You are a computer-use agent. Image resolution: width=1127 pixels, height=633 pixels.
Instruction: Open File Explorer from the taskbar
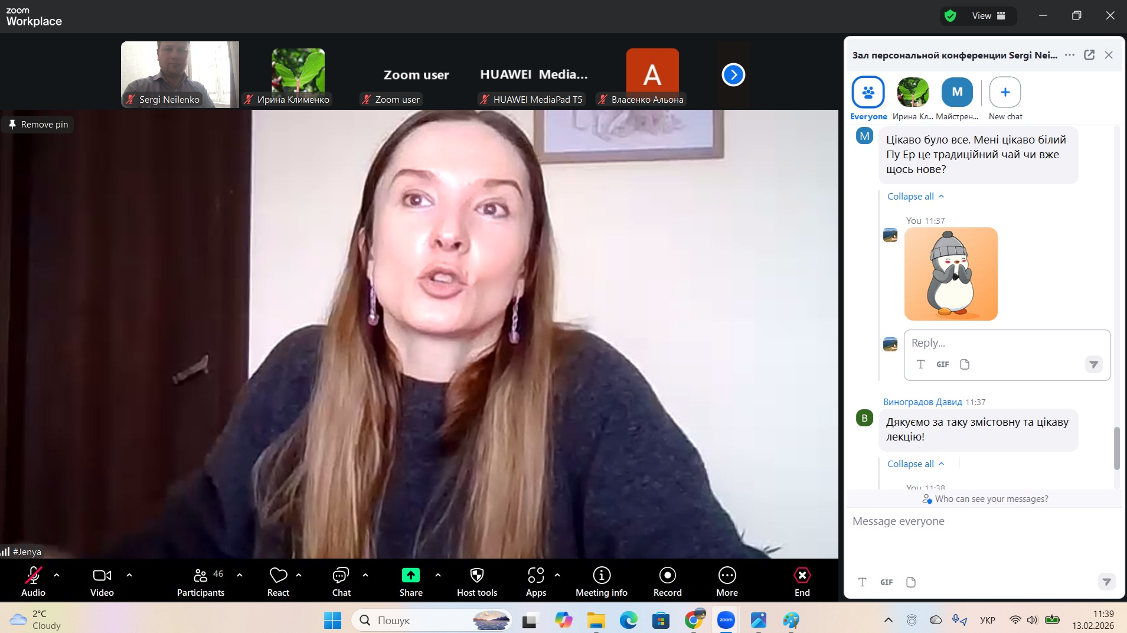point(596,620)
